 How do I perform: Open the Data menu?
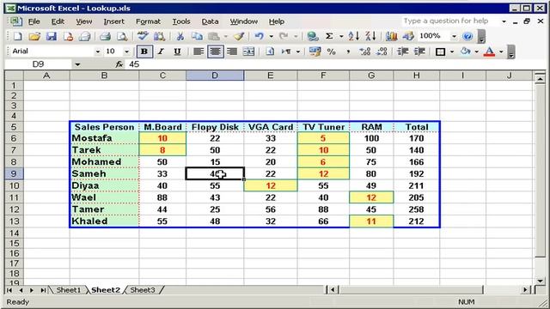click(210, 21)
